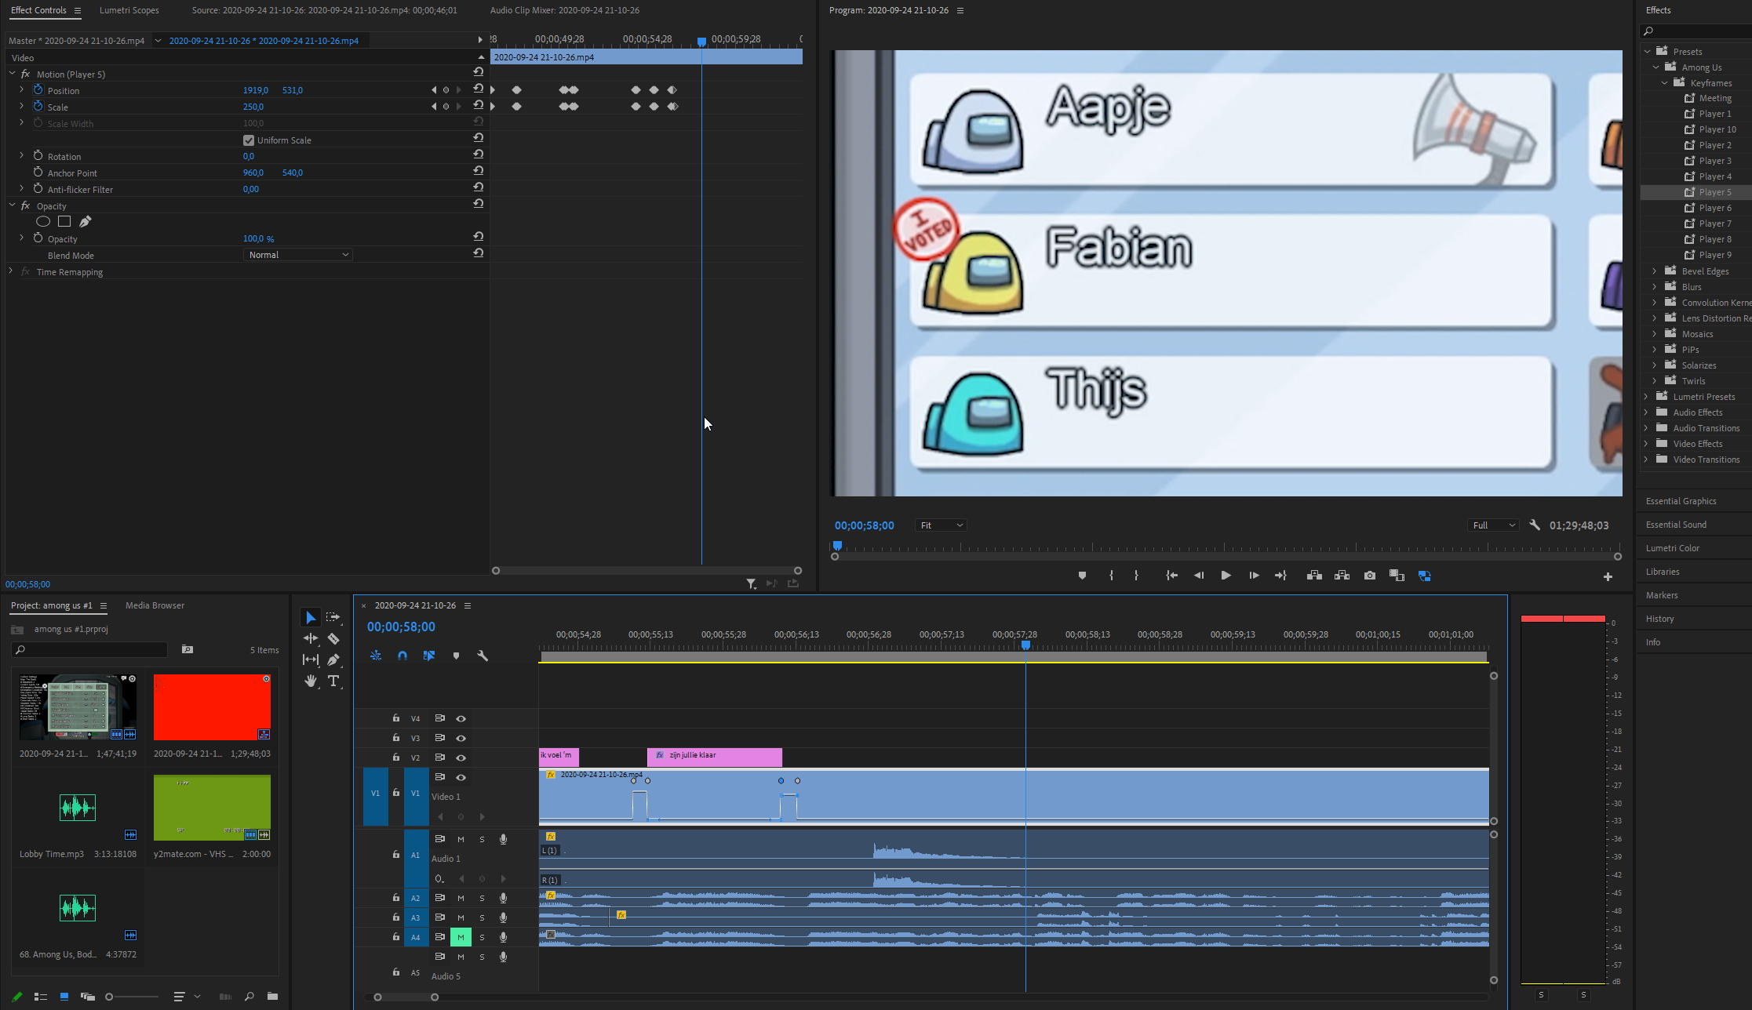The height and width of the screenshot is (1010, 1752).
Task: Click the red color matte thumbnail
Action: [212, 707]
